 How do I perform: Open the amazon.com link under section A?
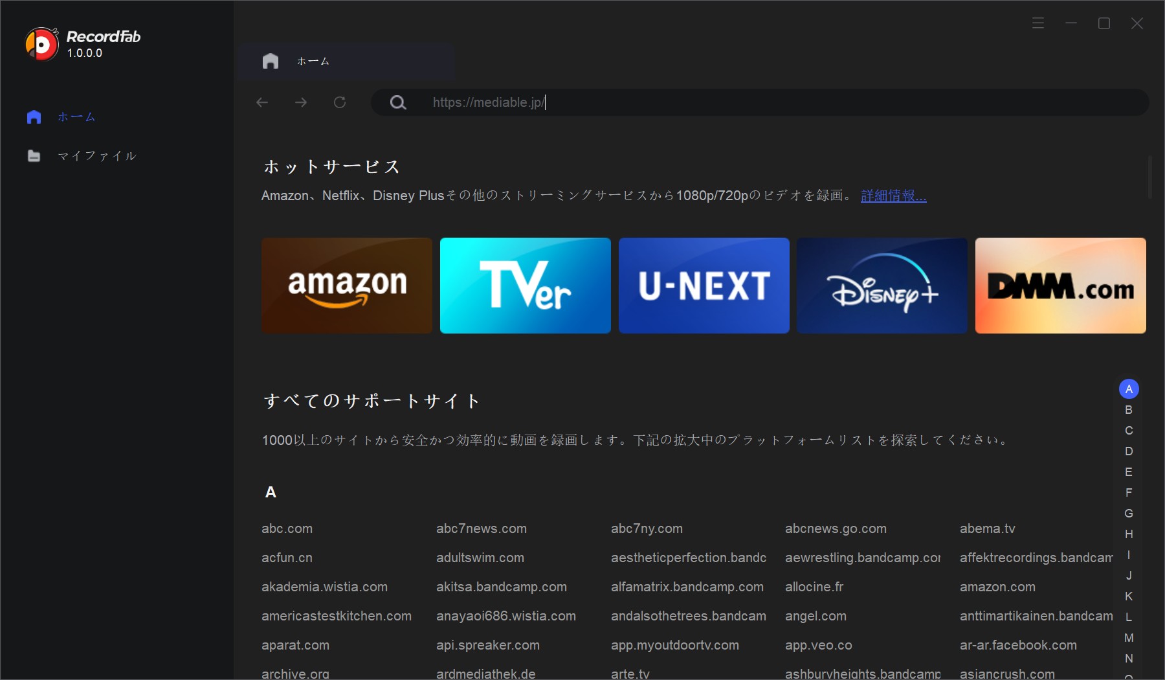[x=999, y=587]
